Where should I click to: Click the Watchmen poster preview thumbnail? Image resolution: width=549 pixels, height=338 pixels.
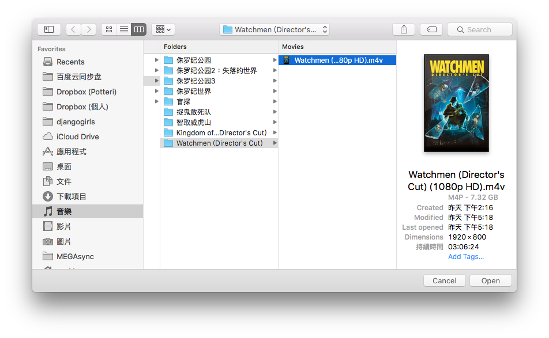click(x=456, y=103)
